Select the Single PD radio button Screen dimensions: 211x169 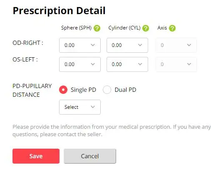click(63, 90)
